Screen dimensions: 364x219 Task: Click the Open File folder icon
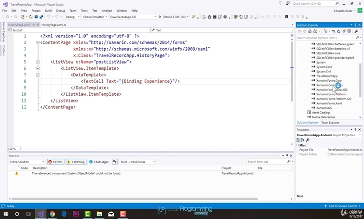coord(31,17)
